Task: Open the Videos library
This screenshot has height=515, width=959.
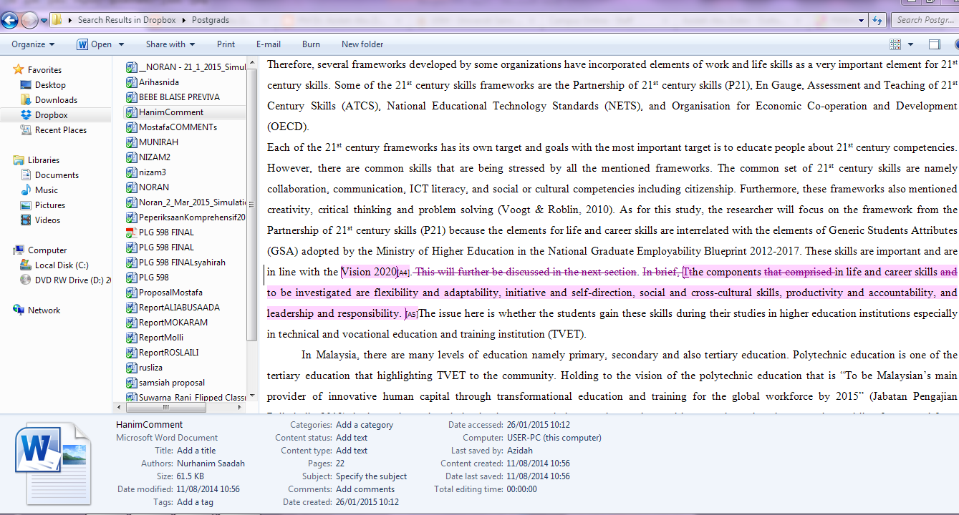Action: click(47, 220)
